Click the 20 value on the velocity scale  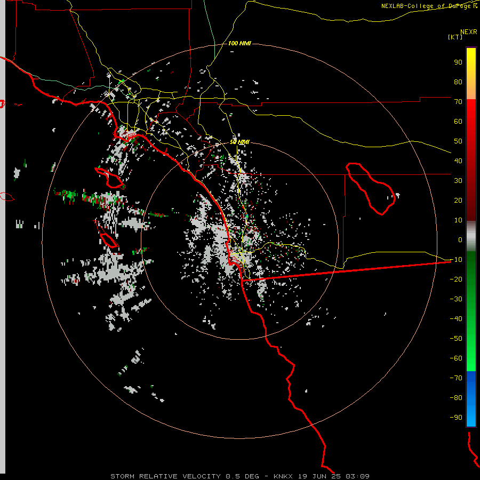tap(458, 200)
